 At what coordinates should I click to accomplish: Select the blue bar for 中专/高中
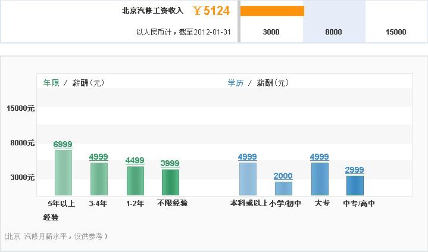coord(355,186)
